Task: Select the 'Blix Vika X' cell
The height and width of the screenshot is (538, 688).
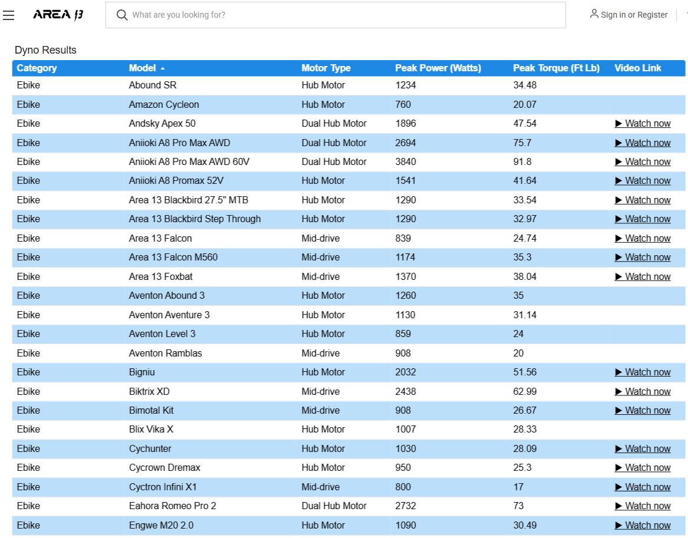Action: pyautogui.click(x=151, y=430)
